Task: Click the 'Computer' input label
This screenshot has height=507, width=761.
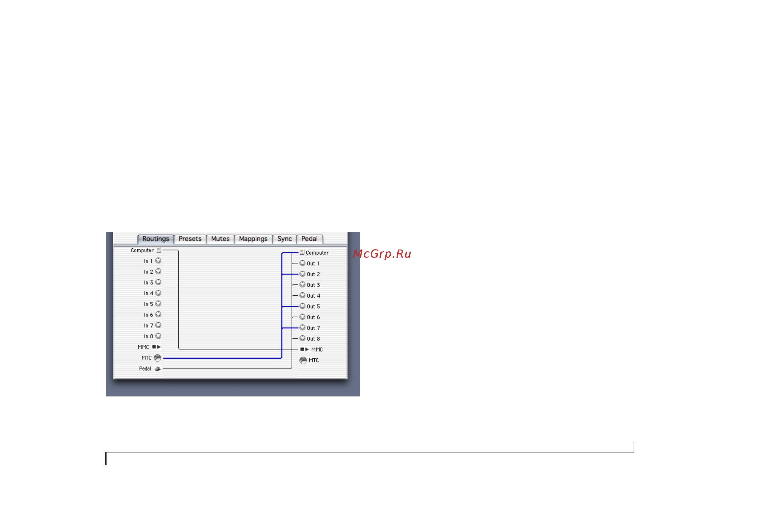Action: click(142, 250)
